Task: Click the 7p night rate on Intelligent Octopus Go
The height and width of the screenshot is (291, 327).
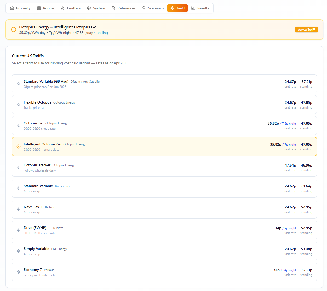Action: pos(289,145)
